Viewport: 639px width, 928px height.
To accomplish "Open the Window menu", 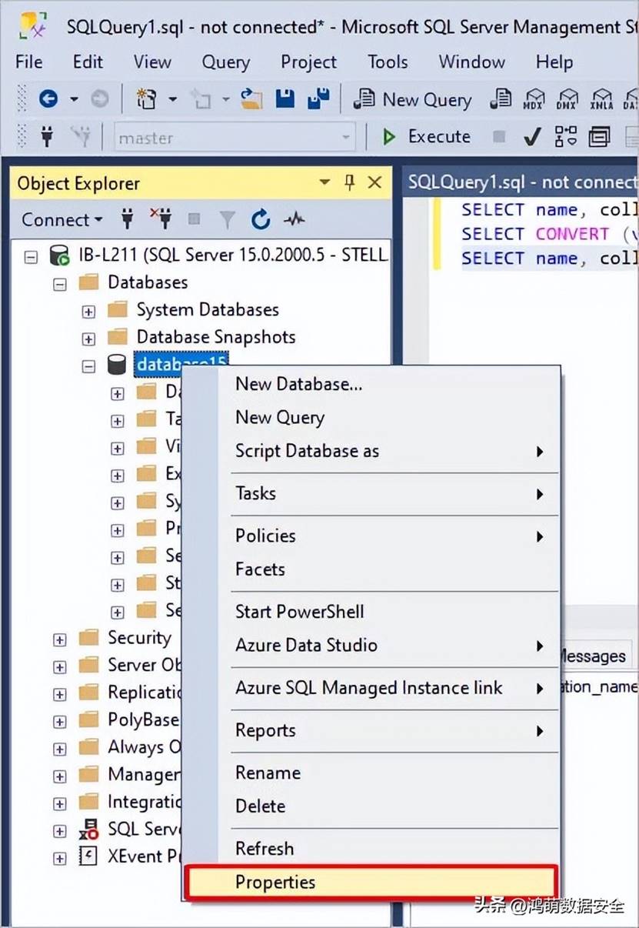I will coord(471,62).
